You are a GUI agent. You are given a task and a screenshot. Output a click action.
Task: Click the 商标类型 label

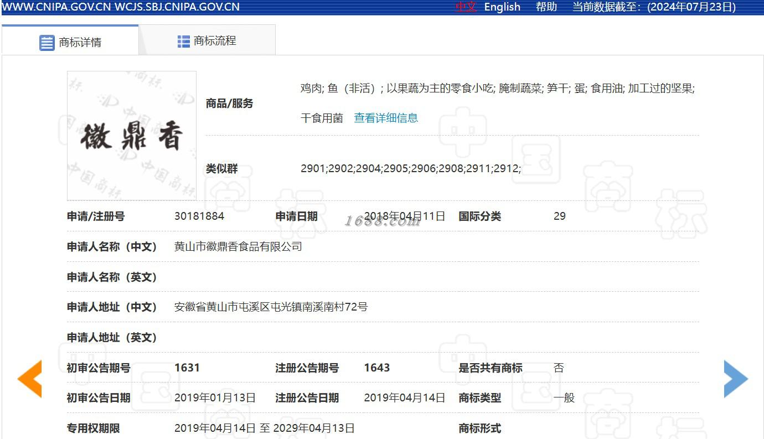(479, 397)
